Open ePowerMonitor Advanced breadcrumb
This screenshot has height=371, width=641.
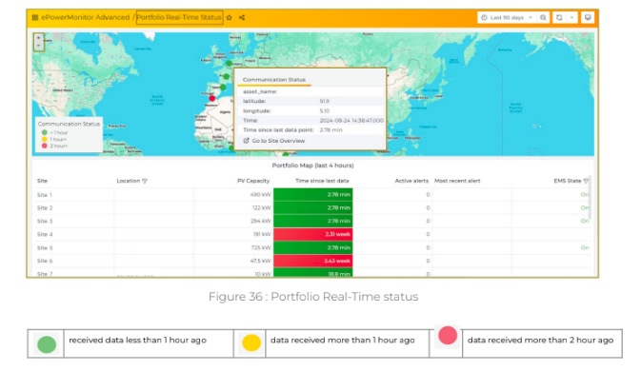pyautogui.click(x=85, y=17)
